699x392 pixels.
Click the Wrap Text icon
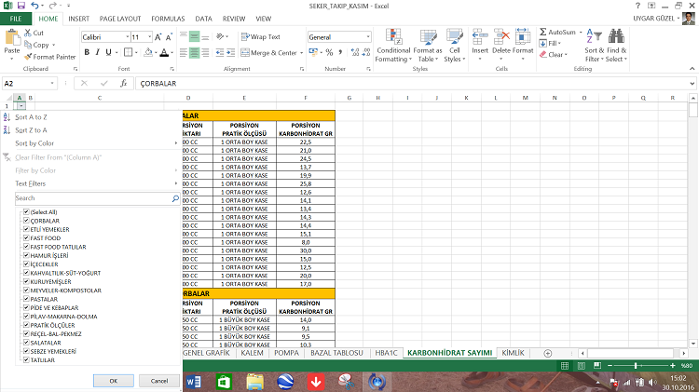click(x=243, y=36)
